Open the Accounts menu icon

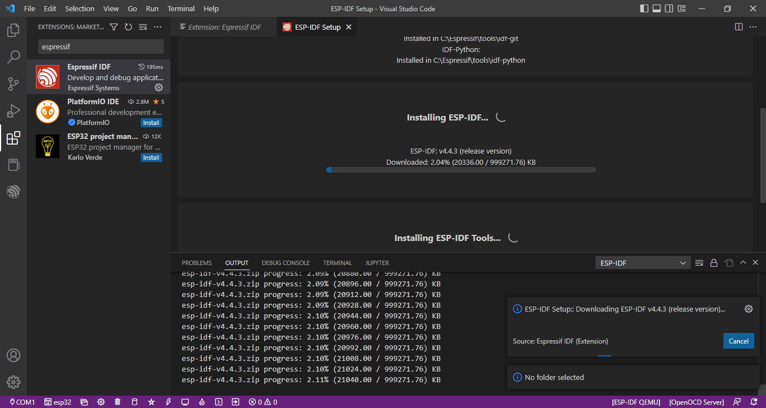(x=13, y=355)
